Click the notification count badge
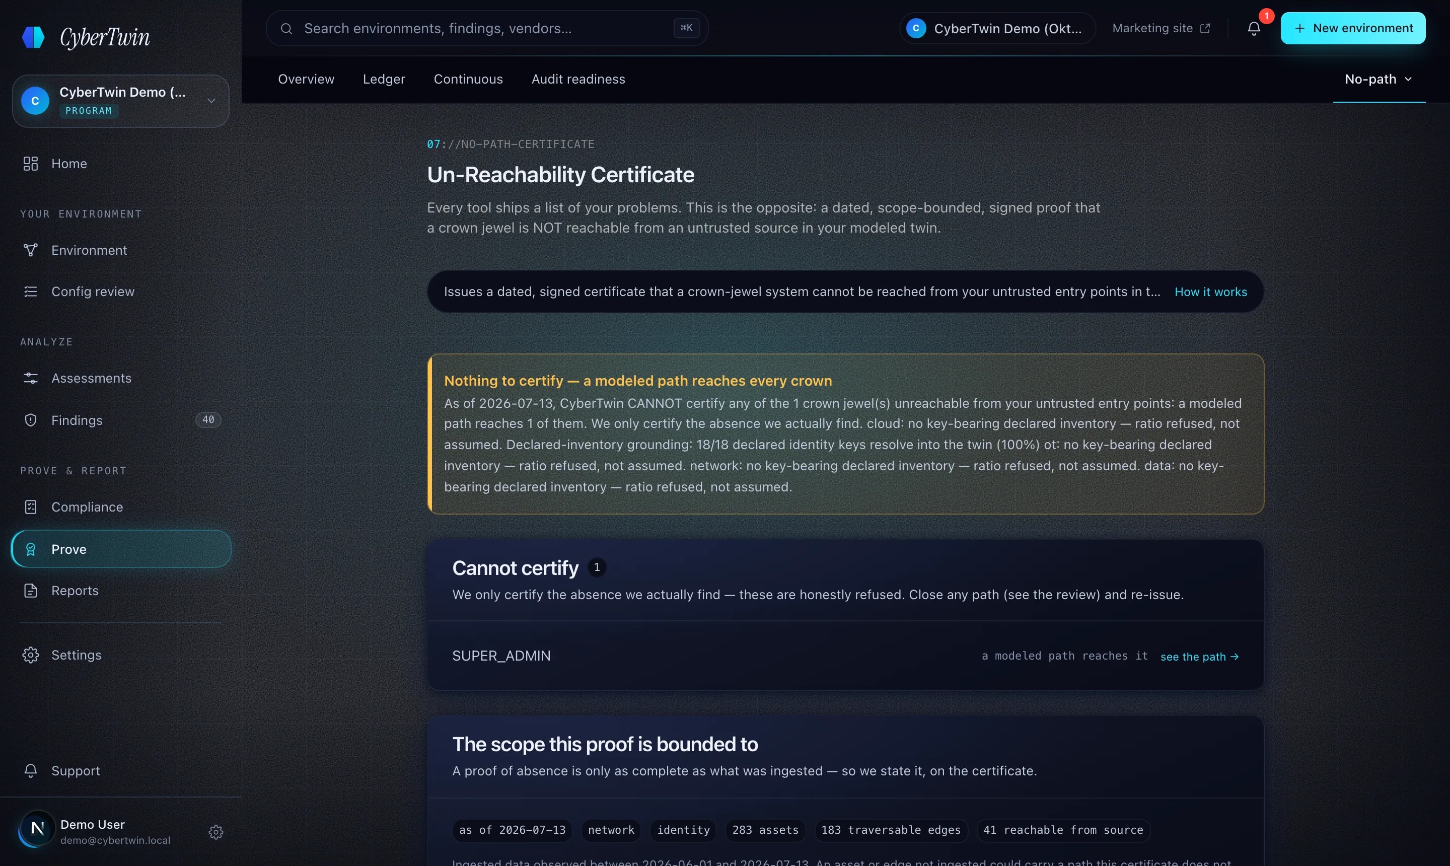The width and height of the screenshot is (1450, 866). point(1266,16)
